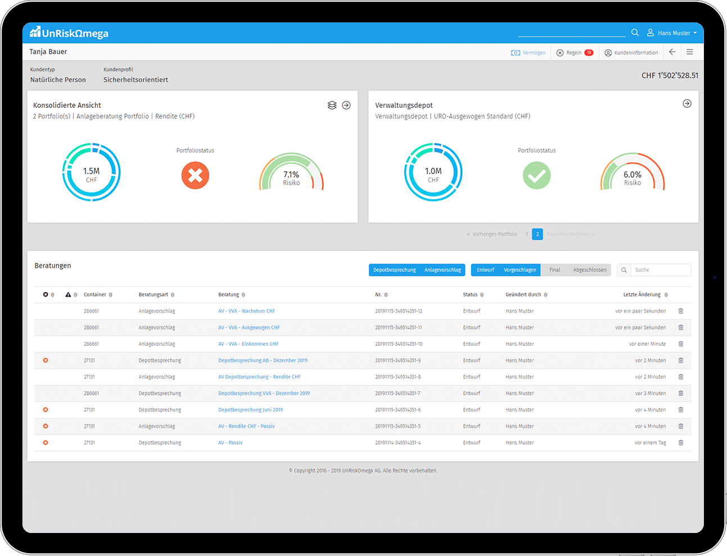The image size is (727, 556).
Task: Delete AV - Rendite CHF - Passiv row
Action: tap(681, 426)
